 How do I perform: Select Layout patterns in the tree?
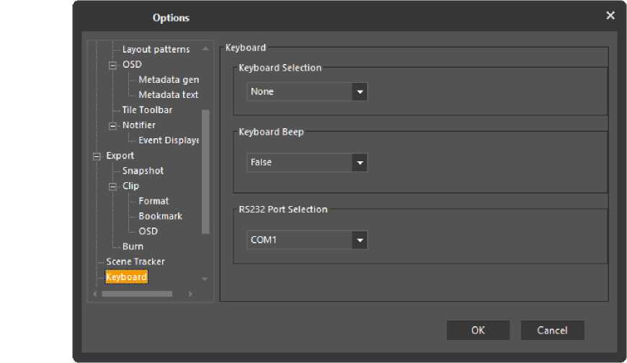pos(156,50)
